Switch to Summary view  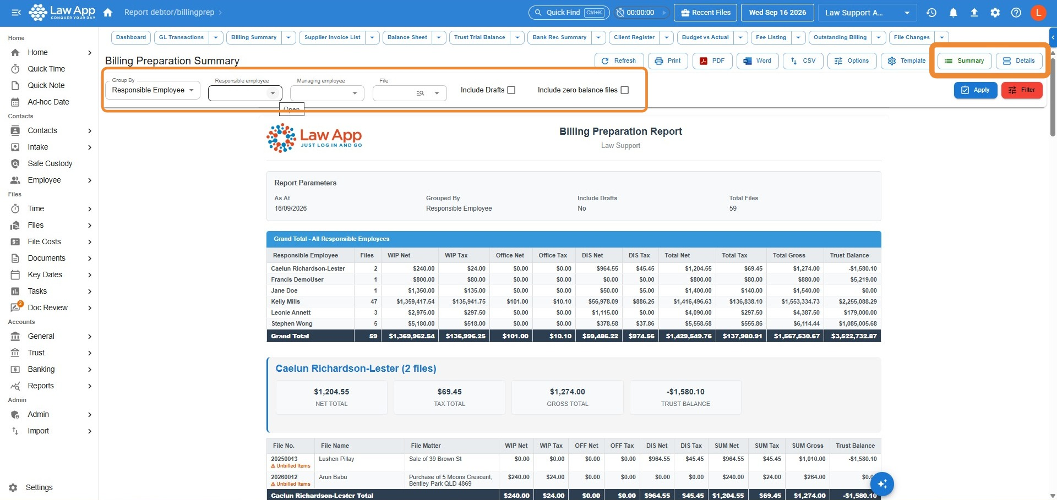965,61
